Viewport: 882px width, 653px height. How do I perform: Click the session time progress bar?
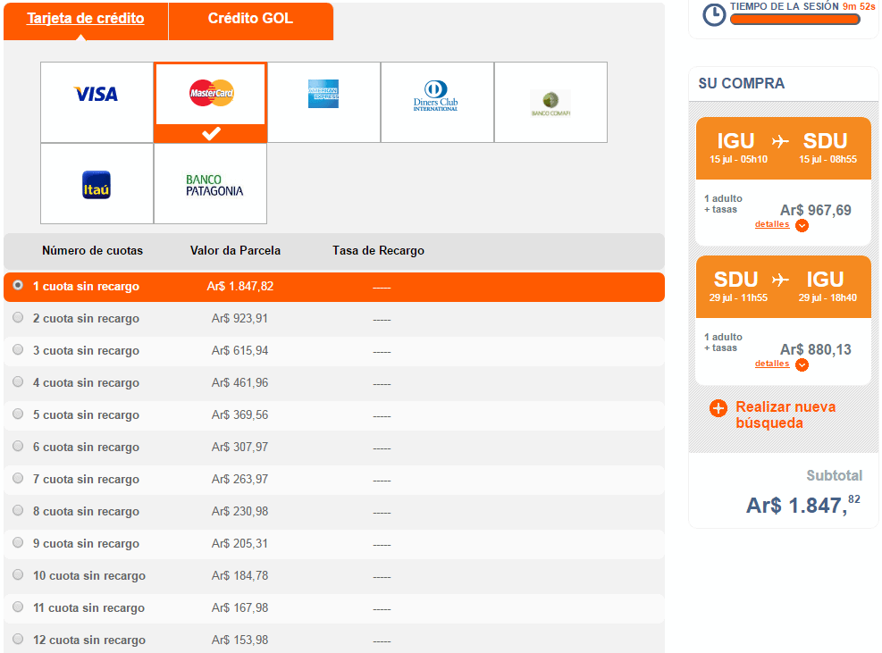click(794, 19)
